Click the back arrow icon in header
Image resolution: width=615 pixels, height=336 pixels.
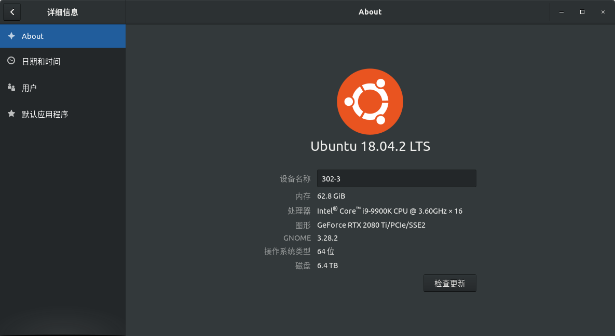coord(12,11)
